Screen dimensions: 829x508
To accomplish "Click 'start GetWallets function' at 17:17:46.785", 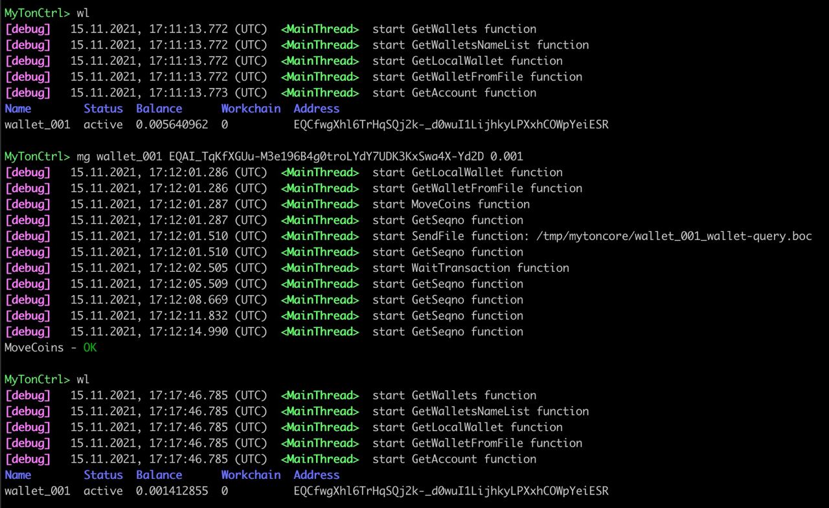I will (454, 395).
